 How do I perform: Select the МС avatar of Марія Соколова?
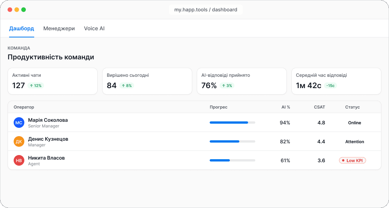tap(19, 123)
